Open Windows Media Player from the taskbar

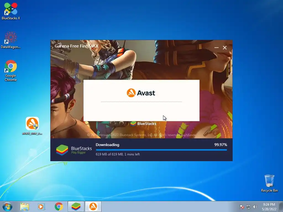click(41, 207)
